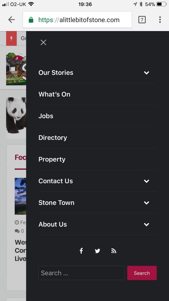Open the Property page
This screenshot has height=301, width=169.
pos(52,159)
